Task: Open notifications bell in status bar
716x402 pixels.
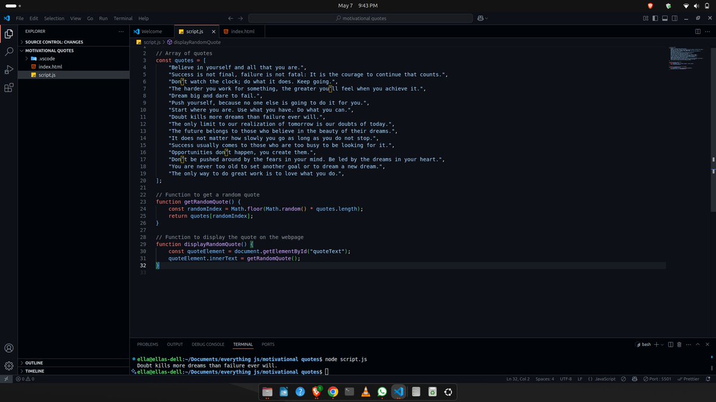Action: point(708,379)
